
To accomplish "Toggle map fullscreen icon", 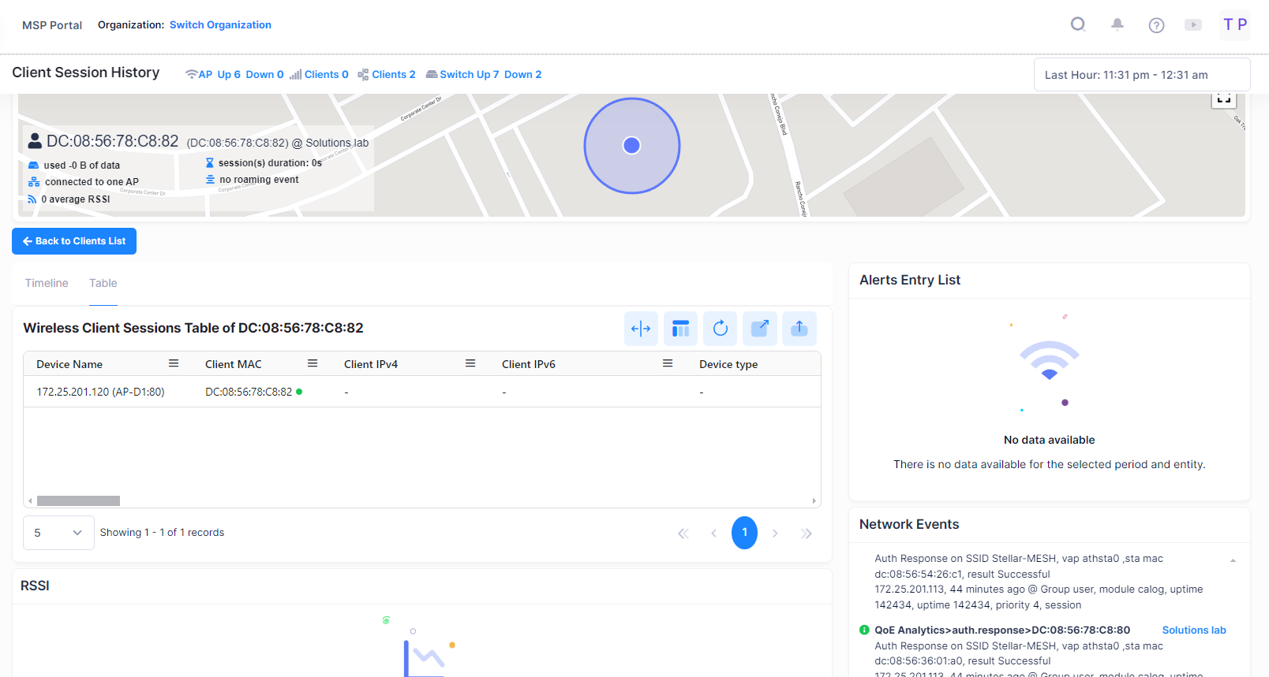I will point(1224,99).
